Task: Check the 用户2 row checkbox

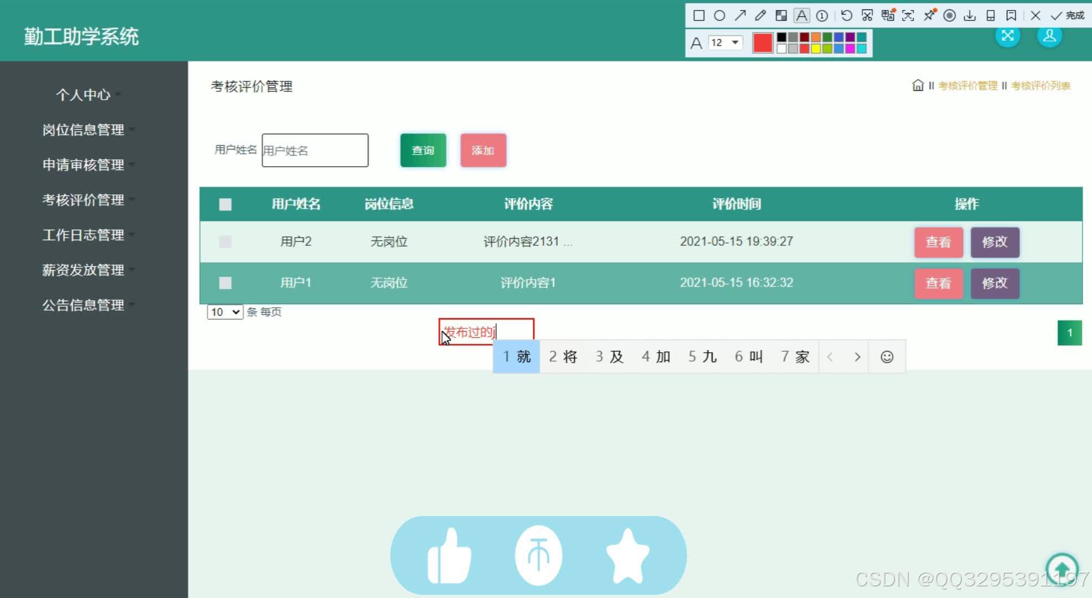Action: [225, 242]
